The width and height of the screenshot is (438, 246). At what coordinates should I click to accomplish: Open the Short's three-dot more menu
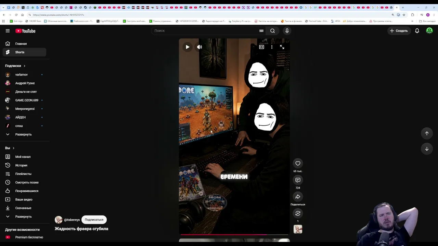point(272,47)
